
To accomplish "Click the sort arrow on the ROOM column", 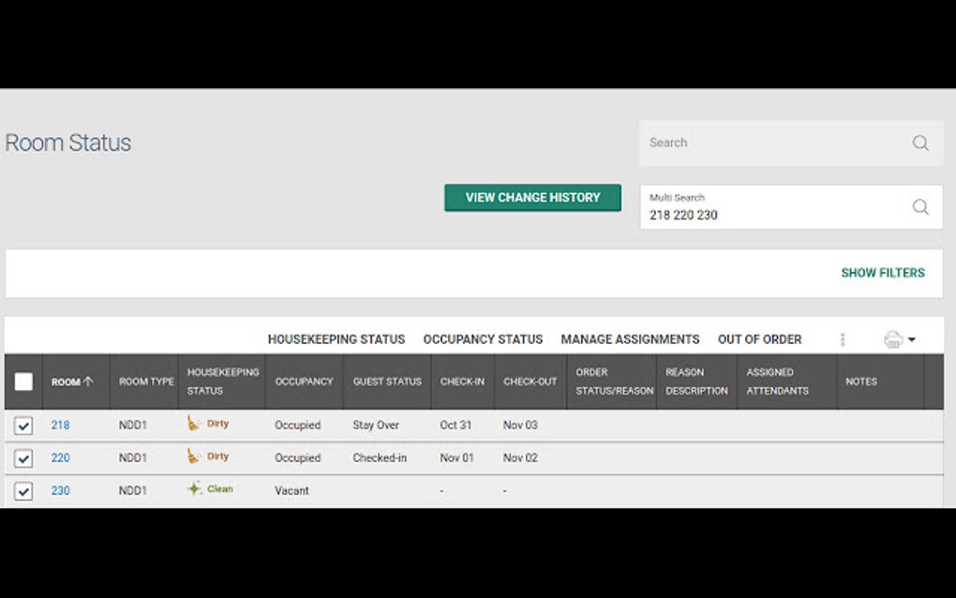I will pos(90,381).
